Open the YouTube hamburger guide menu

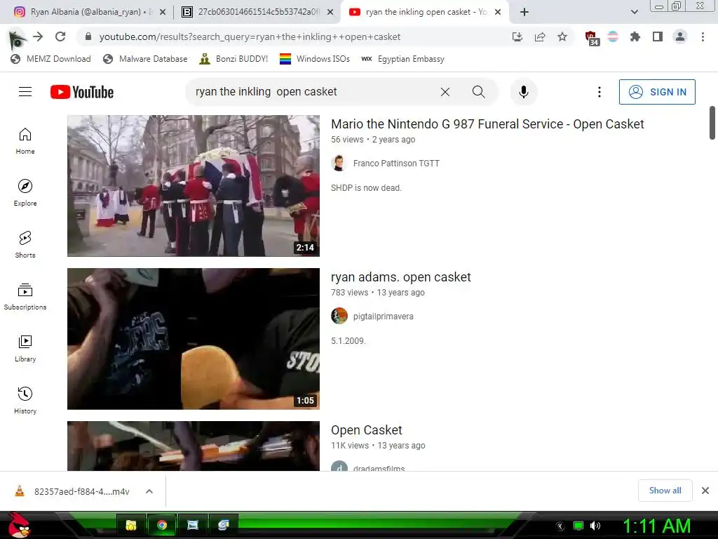click(x=25, y=92)
